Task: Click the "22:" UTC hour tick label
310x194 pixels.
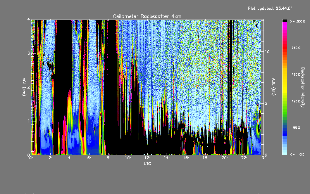Action: click(x=244, y=158)
